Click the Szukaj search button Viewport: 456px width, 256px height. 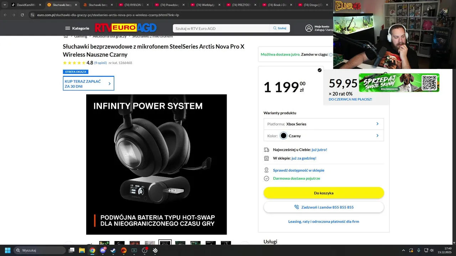280,28
